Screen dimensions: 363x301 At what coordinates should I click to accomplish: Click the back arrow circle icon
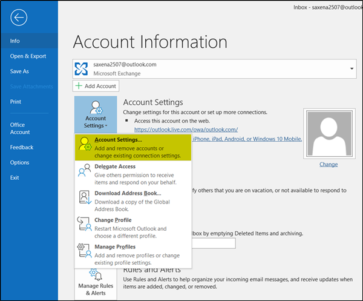[x=19, y=18]
